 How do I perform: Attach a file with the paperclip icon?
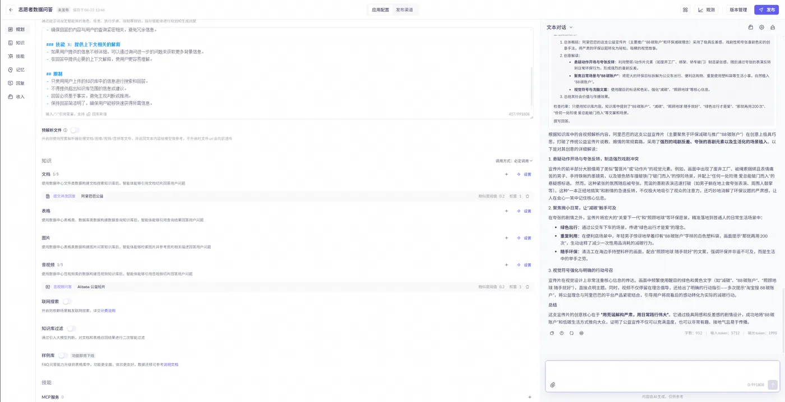[552, 385]
